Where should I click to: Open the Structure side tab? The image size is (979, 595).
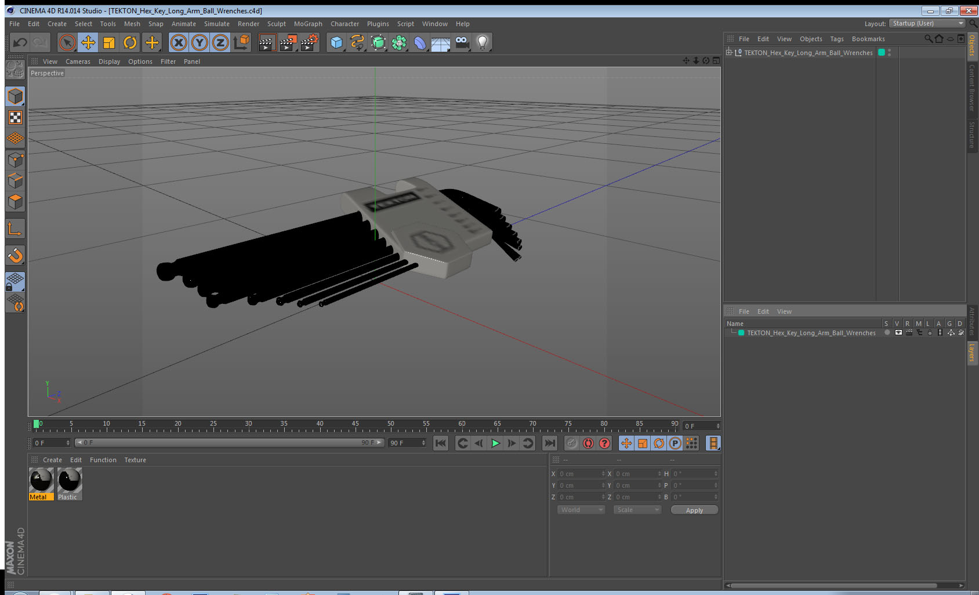tap(971, 135)
